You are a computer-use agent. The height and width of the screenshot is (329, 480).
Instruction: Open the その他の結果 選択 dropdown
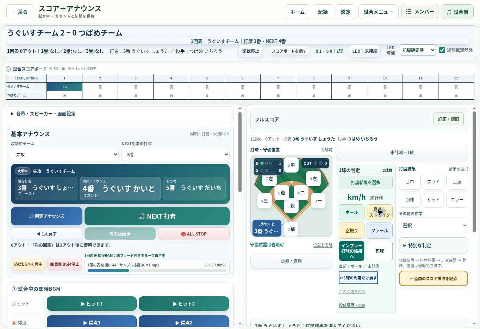[434, 225]
